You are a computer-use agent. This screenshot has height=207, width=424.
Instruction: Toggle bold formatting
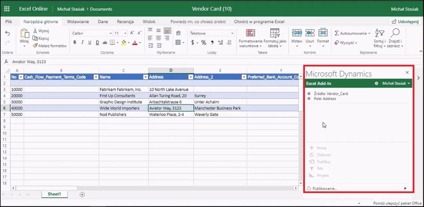75,42
